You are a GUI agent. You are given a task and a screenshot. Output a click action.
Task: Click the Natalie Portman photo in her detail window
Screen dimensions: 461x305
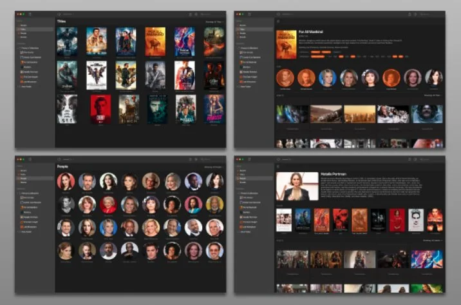point(297,186)
